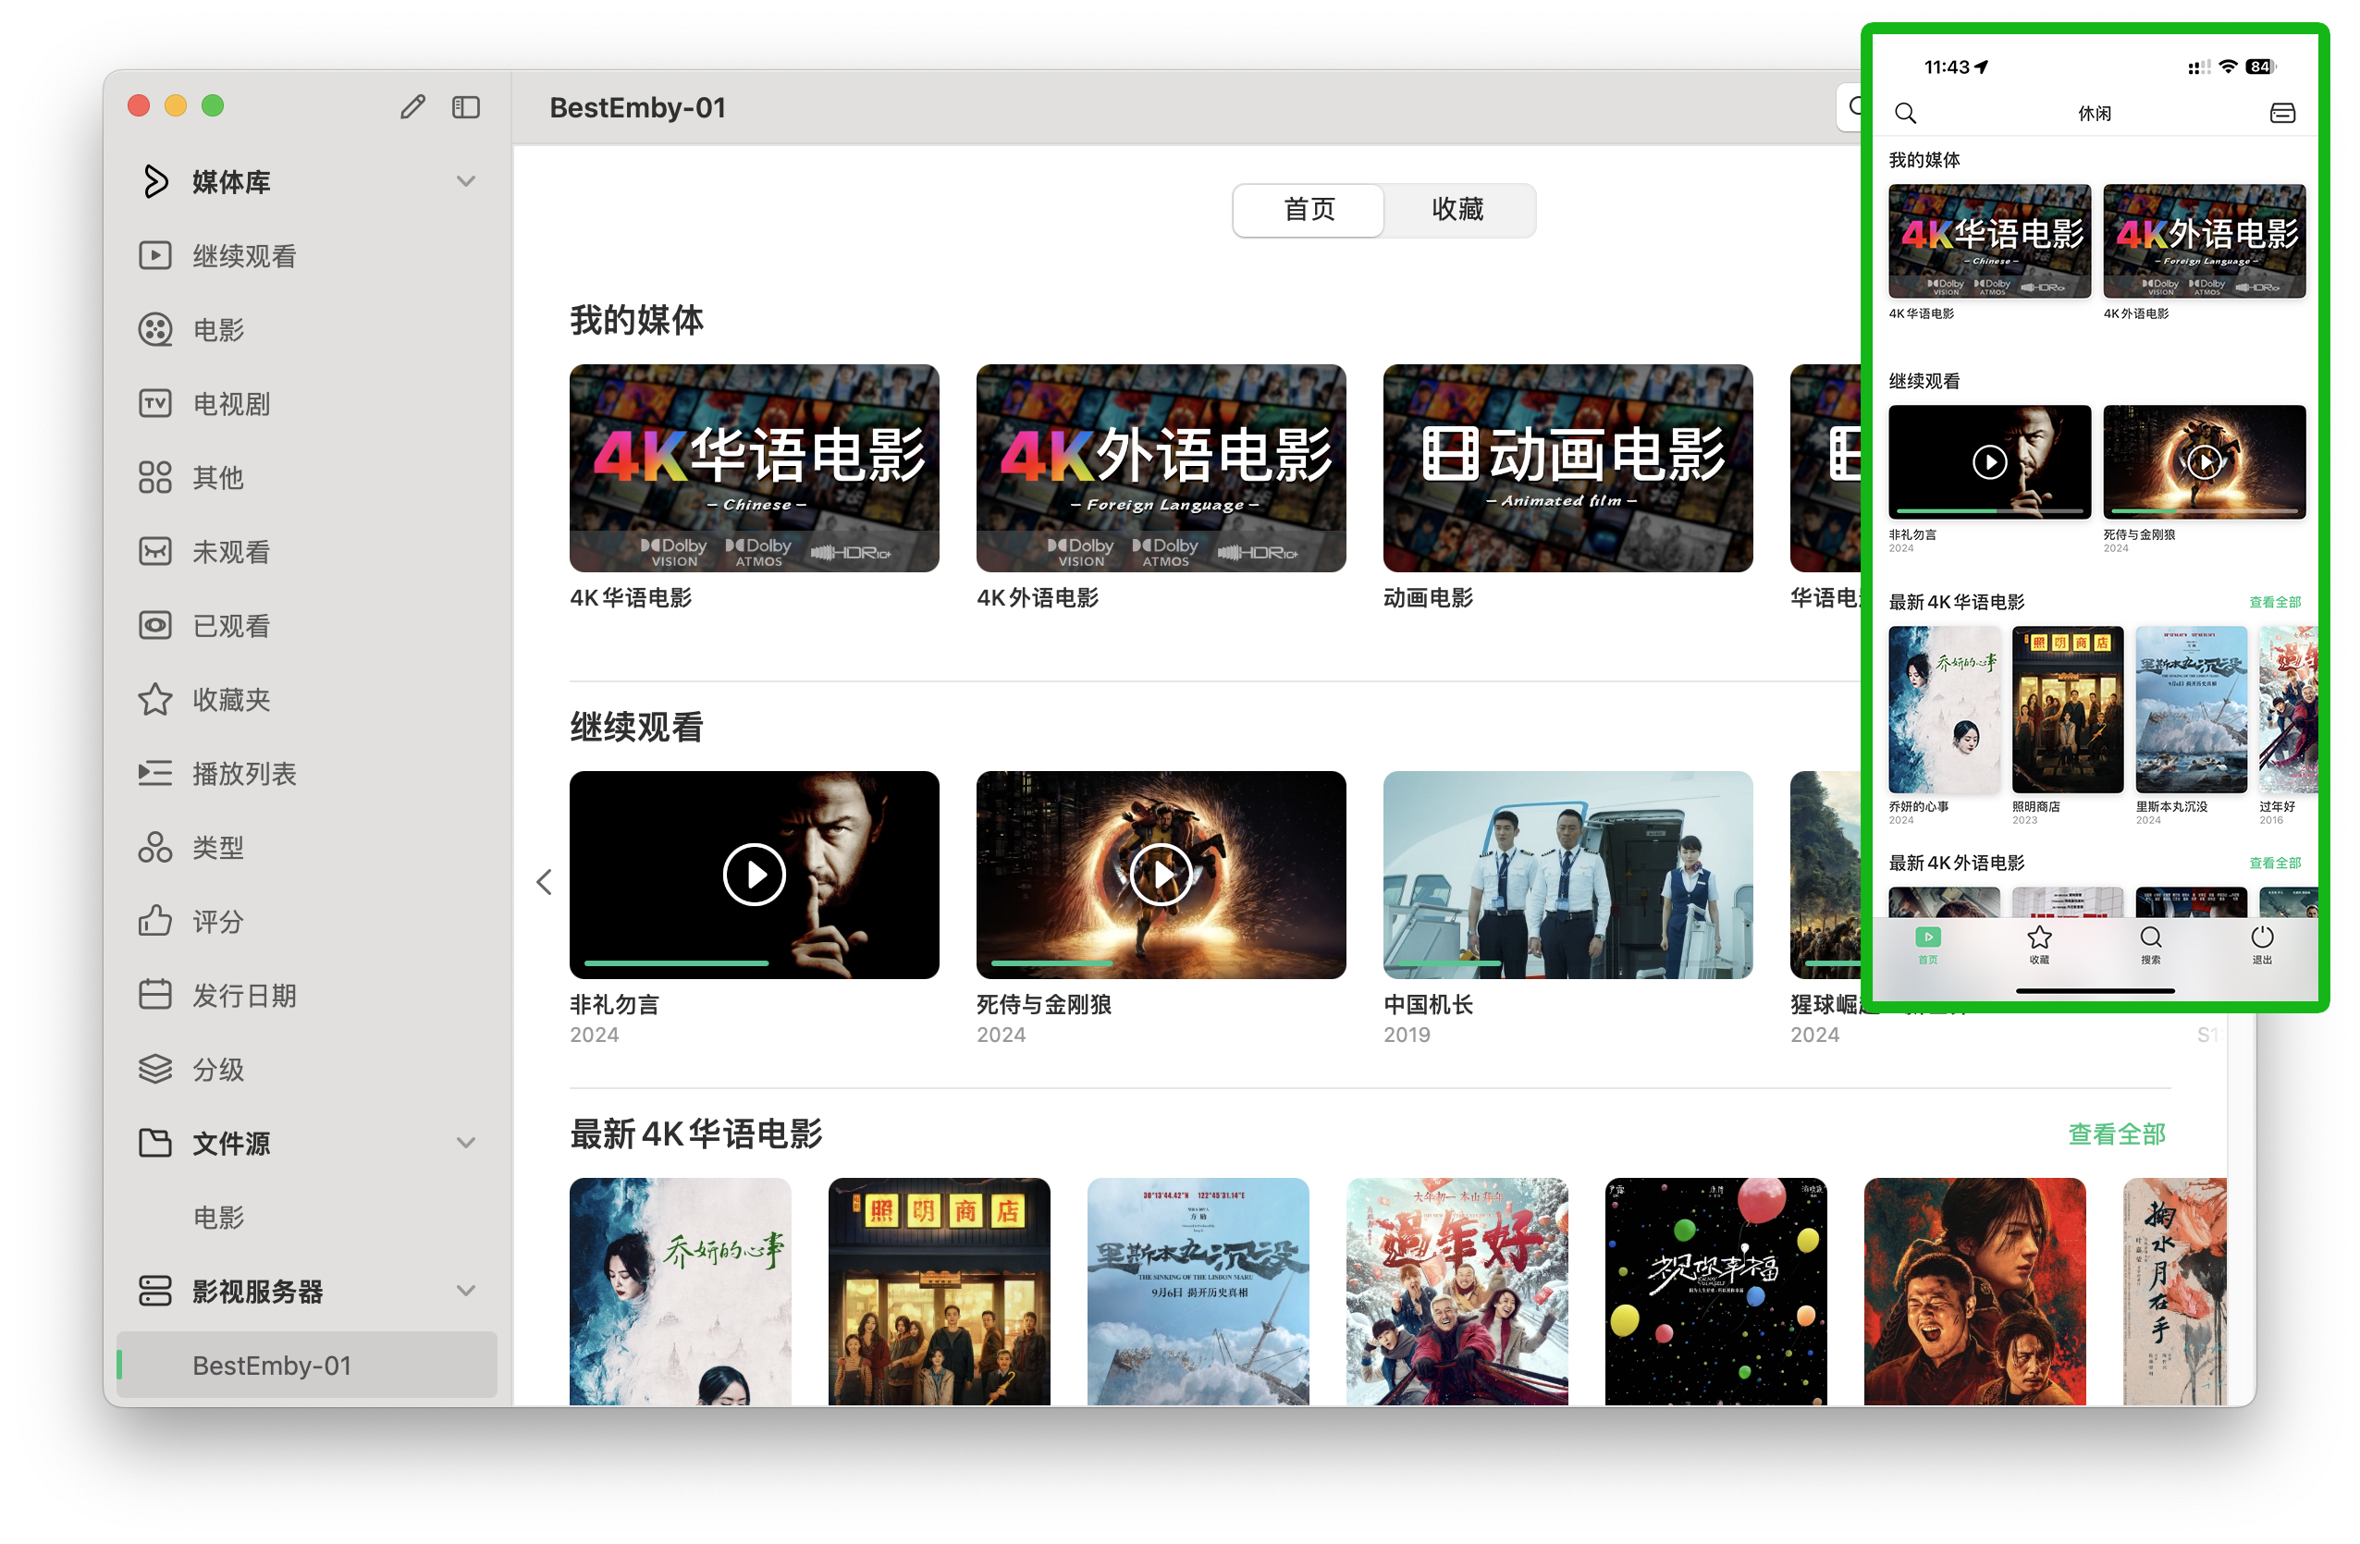Viewport: 2360px width, 1544px height.
Task: Collapse the 文件源 section chevron
Action: point(465,1143)
